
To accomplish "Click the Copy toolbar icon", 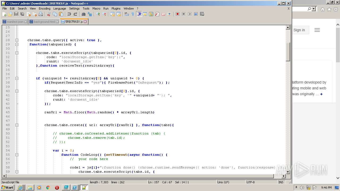I will (55, 14).
